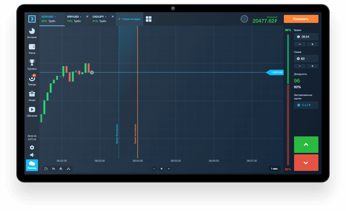Open the 1 мин timeframe selector

click(275, 168)
